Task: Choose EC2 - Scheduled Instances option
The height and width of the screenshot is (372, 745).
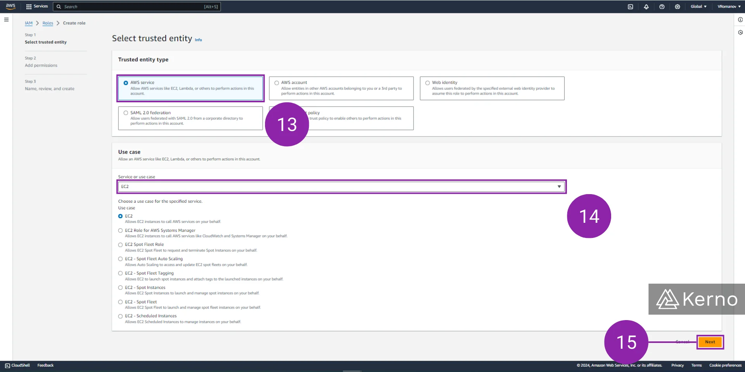Action: (120, 317)
